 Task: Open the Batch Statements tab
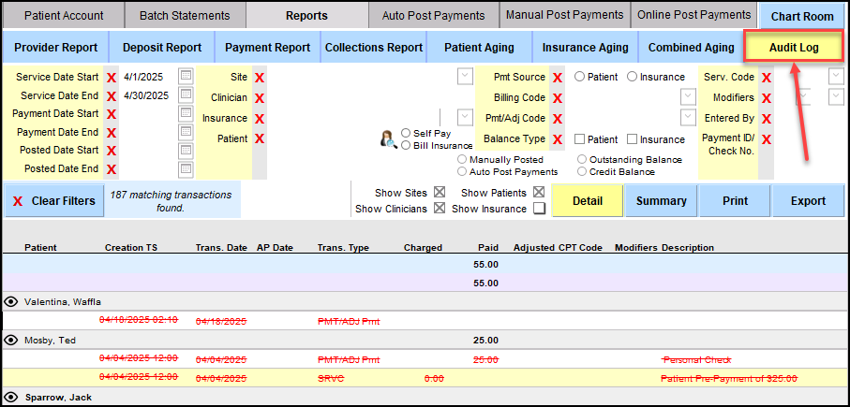pyautogui.click(x=184, y=16)
